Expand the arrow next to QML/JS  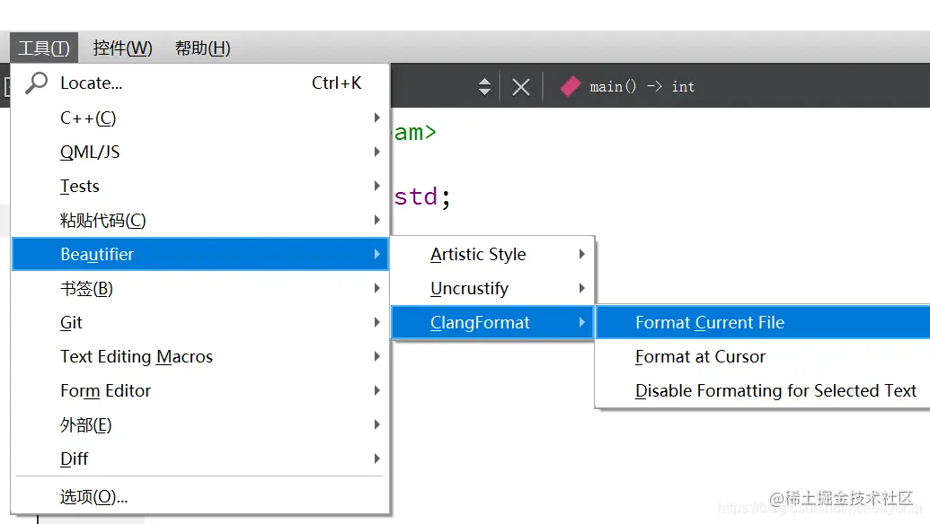[x=376, y=153]
